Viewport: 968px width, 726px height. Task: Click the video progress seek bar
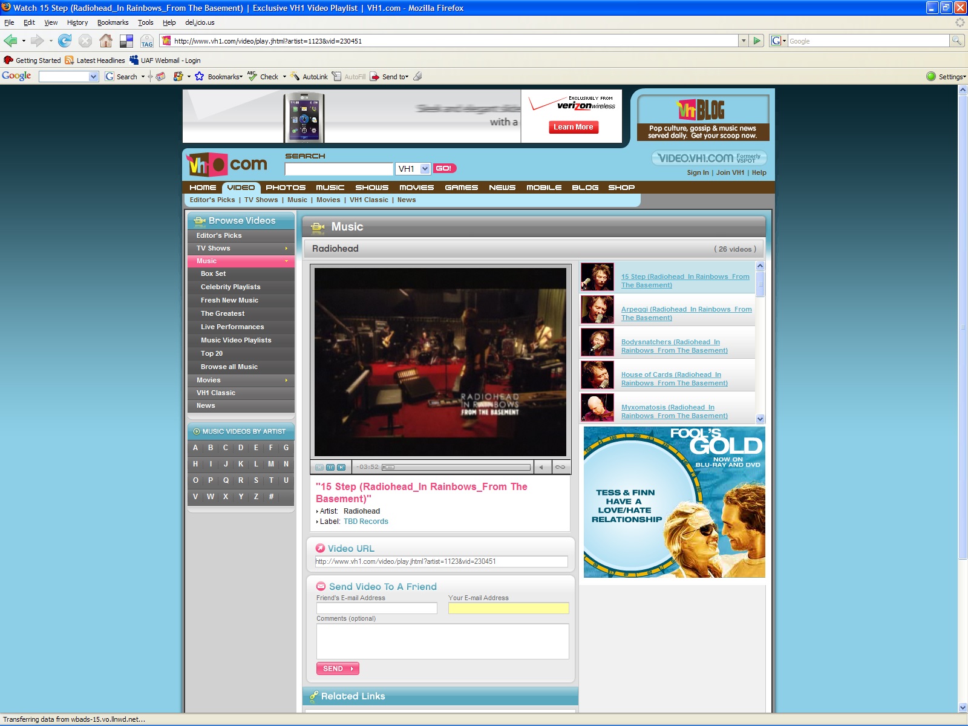point(456,467)
